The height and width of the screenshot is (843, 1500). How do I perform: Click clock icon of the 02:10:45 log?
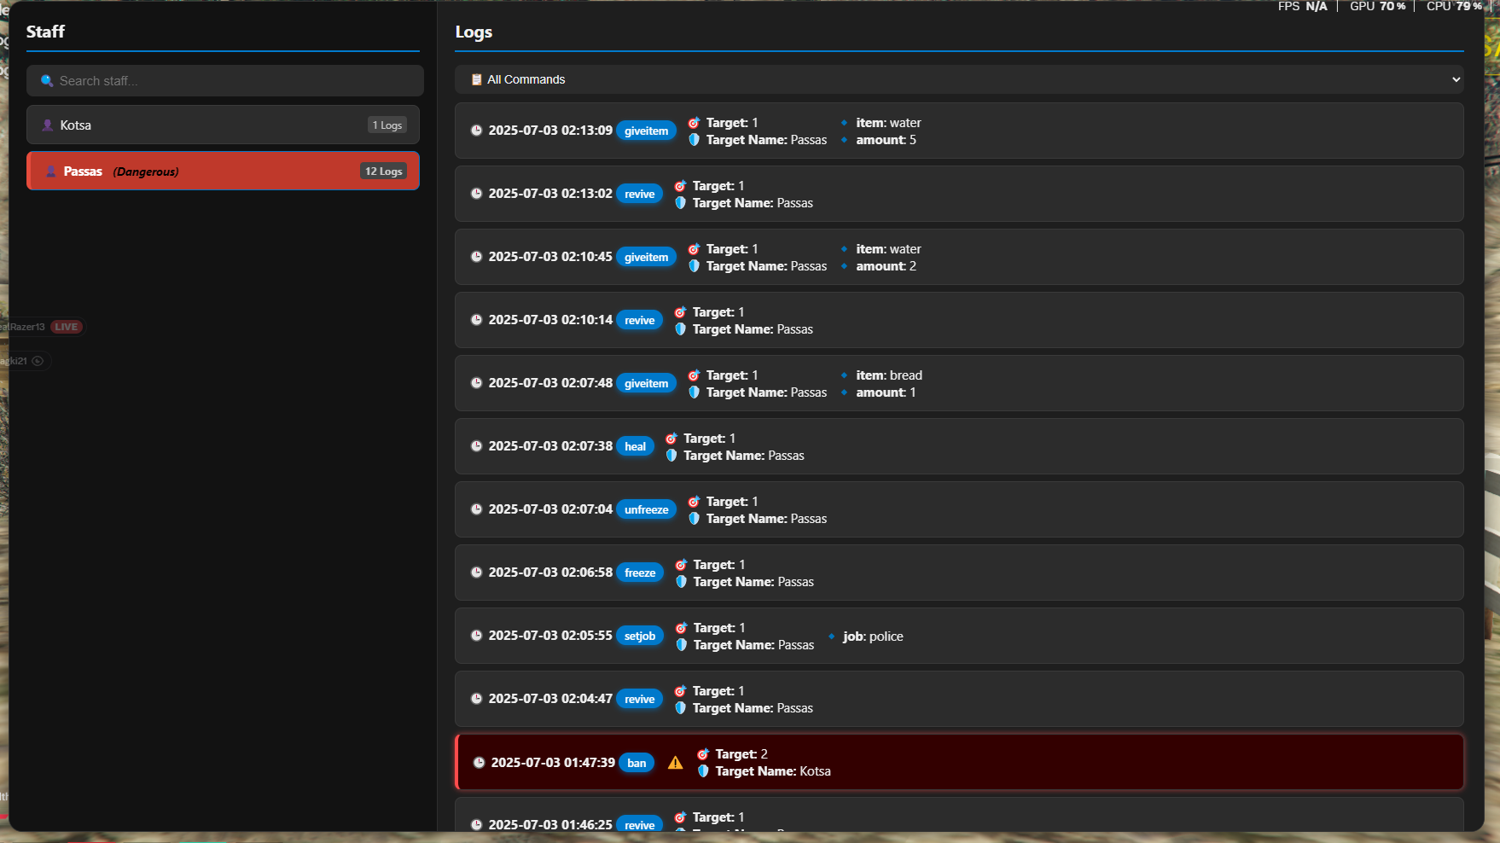[x=477, y=257]
